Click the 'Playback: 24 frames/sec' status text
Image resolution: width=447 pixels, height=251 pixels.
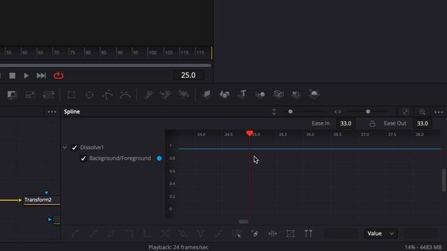179,248
